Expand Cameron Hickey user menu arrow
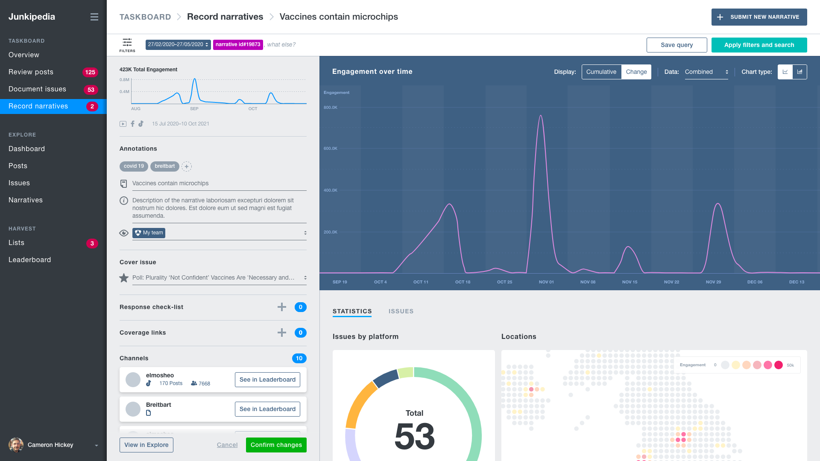This screenshot has height=461, width=820. coord(97,445)
